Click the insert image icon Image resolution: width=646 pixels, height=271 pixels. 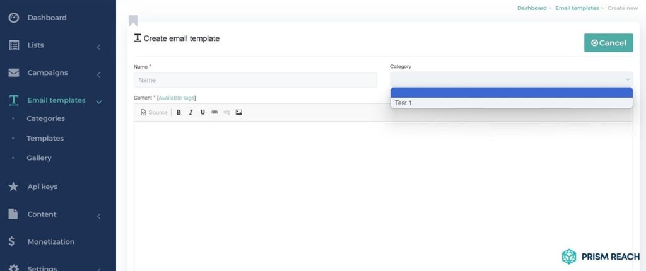pos(238,112)
